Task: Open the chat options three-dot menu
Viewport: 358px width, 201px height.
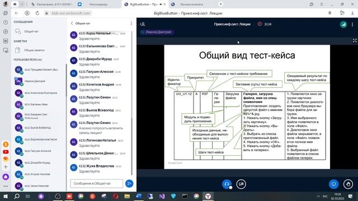Action: tap(131, 23)
